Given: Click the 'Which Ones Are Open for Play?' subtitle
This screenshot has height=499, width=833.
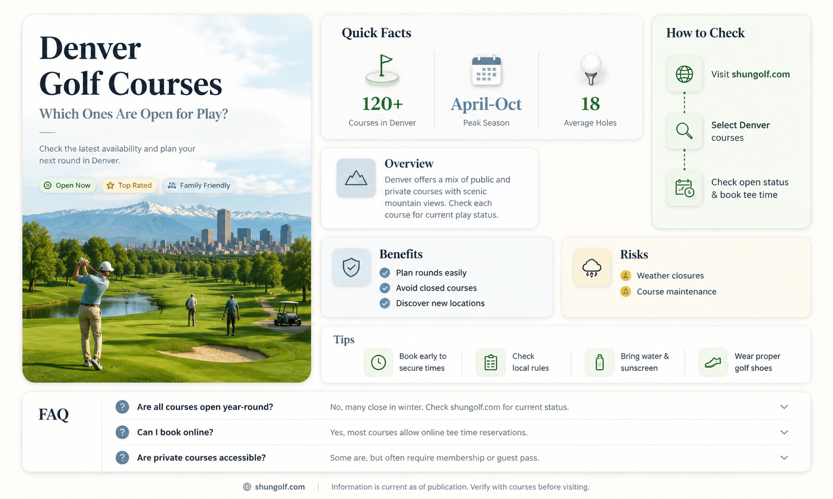Looking at the screenshot, I should coord(134,114).
